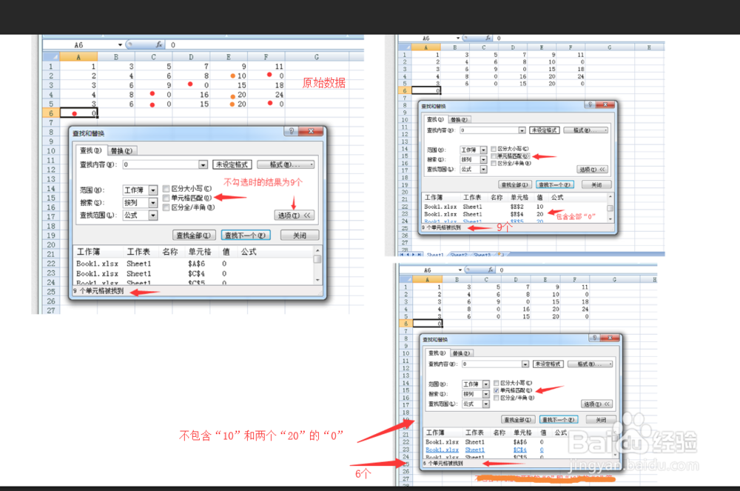Screen dimensions: 740x491
Task: Click name box A6 in left spreadsheet
Action: [x=79, y=45]
